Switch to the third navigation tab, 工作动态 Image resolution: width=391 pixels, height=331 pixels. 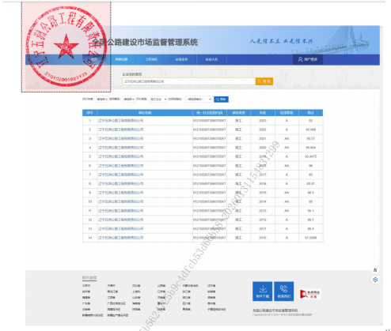click(x=151, y=59)
